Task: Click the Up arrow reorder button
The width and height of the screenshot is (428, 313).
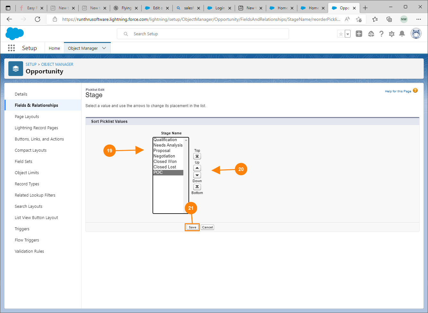Action: click(x=197, y=168)
